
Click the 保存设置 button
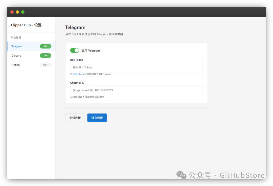(x=97, y=118)
